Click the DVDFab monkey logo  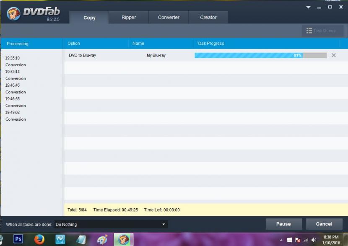coord(13,13)
